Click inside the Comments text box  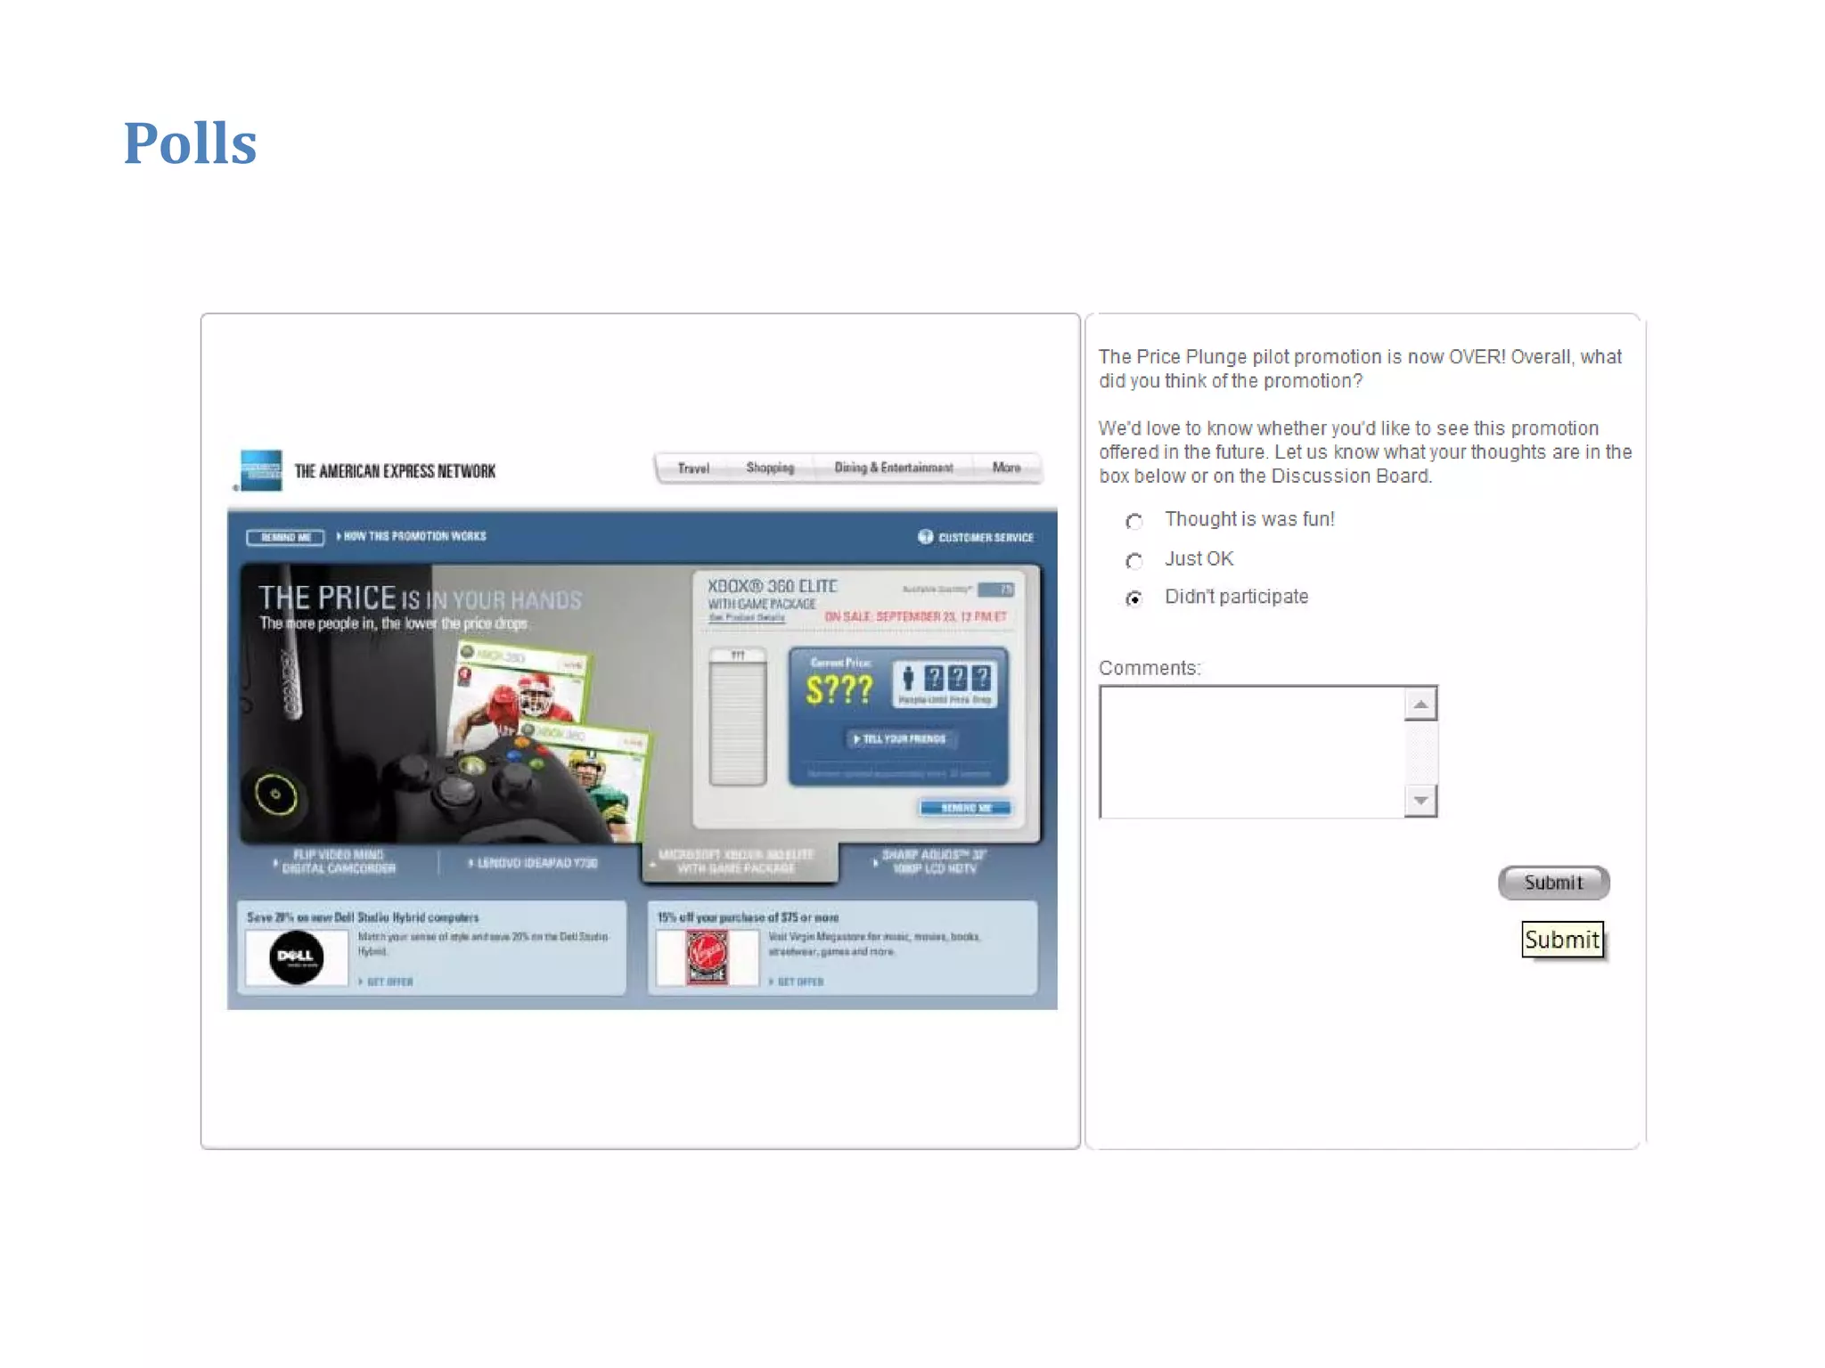click(x=1251, y=751)
